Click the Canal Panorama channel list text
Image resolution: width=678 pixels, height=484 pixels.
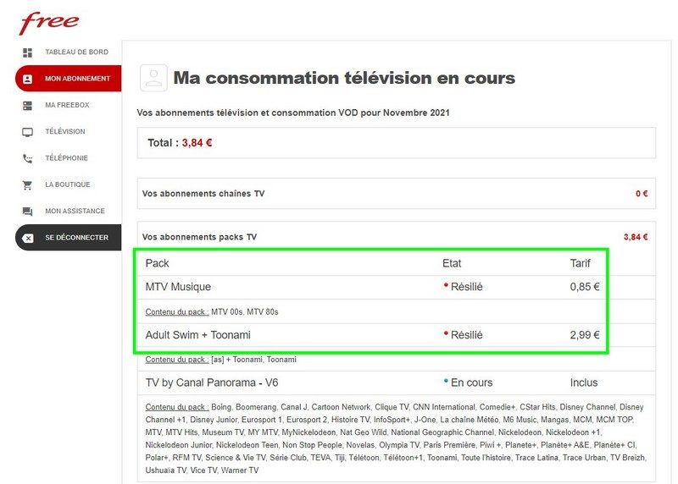coord(396,438)
